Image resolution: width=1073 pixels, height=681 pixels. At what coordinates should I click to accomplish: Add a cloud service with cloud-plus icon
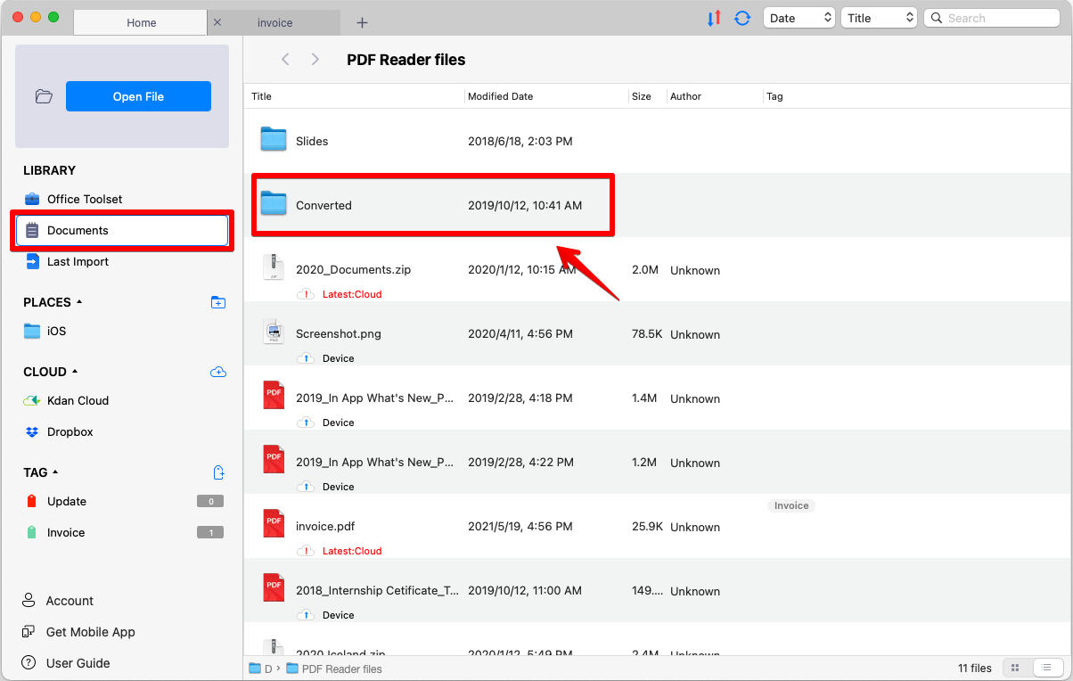(218, 372)
